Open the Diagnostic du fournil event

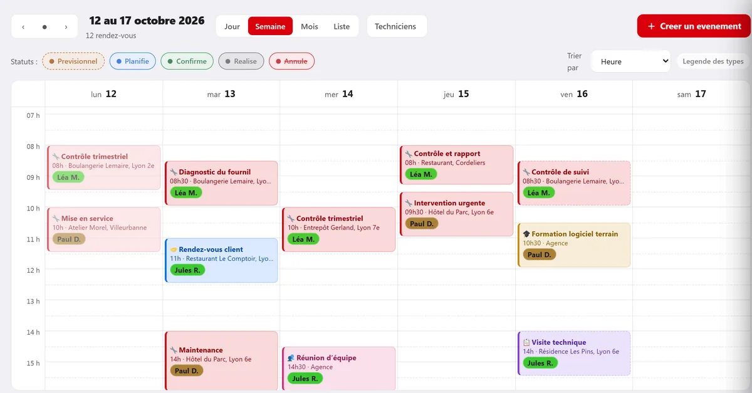click(x=221, y=183)
